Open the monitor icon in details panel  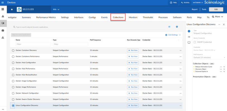click(x=189, y=42)
